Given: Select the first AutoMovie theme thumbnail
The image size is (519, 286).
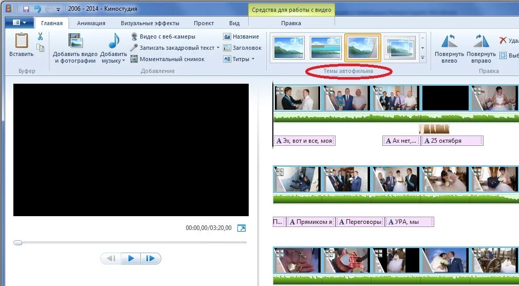Looking at the screenshot, I should 289,48.
